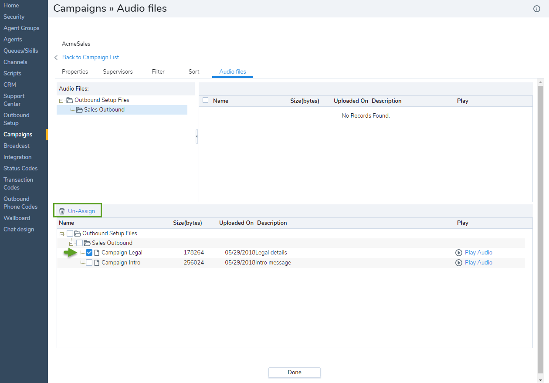Open Agent Groups in the sidebar
Screen dimensions: 549x383
(x=21, y=28)
